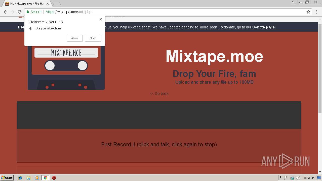This screenshot has height=181, width=322.
Task: Show hidden system tray icons
Action: click(280, 178)
